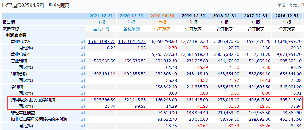304x130 pixels.
Task: Open operating profit link 469,536.85
Action: 135,61
